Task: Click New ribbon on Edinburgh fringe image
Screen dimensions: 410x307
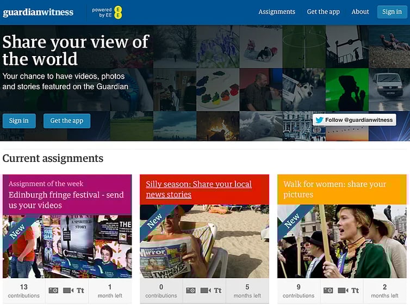Action: pyautogui.click(x=16, y=232)
